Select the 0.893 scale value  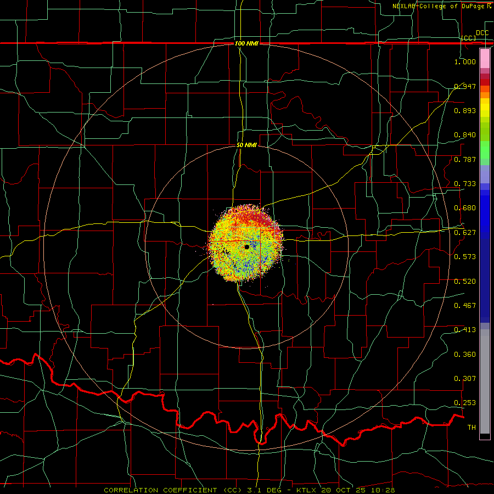click(x=465, y=110)
